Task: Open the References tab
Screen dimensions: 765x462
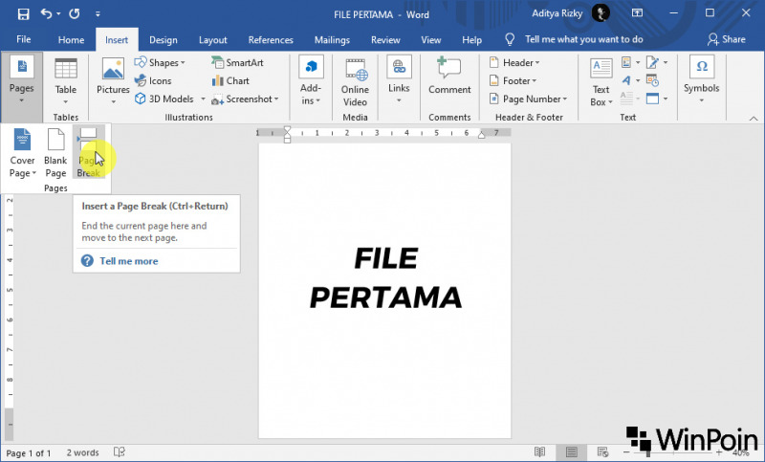Action: pos(271,40)
